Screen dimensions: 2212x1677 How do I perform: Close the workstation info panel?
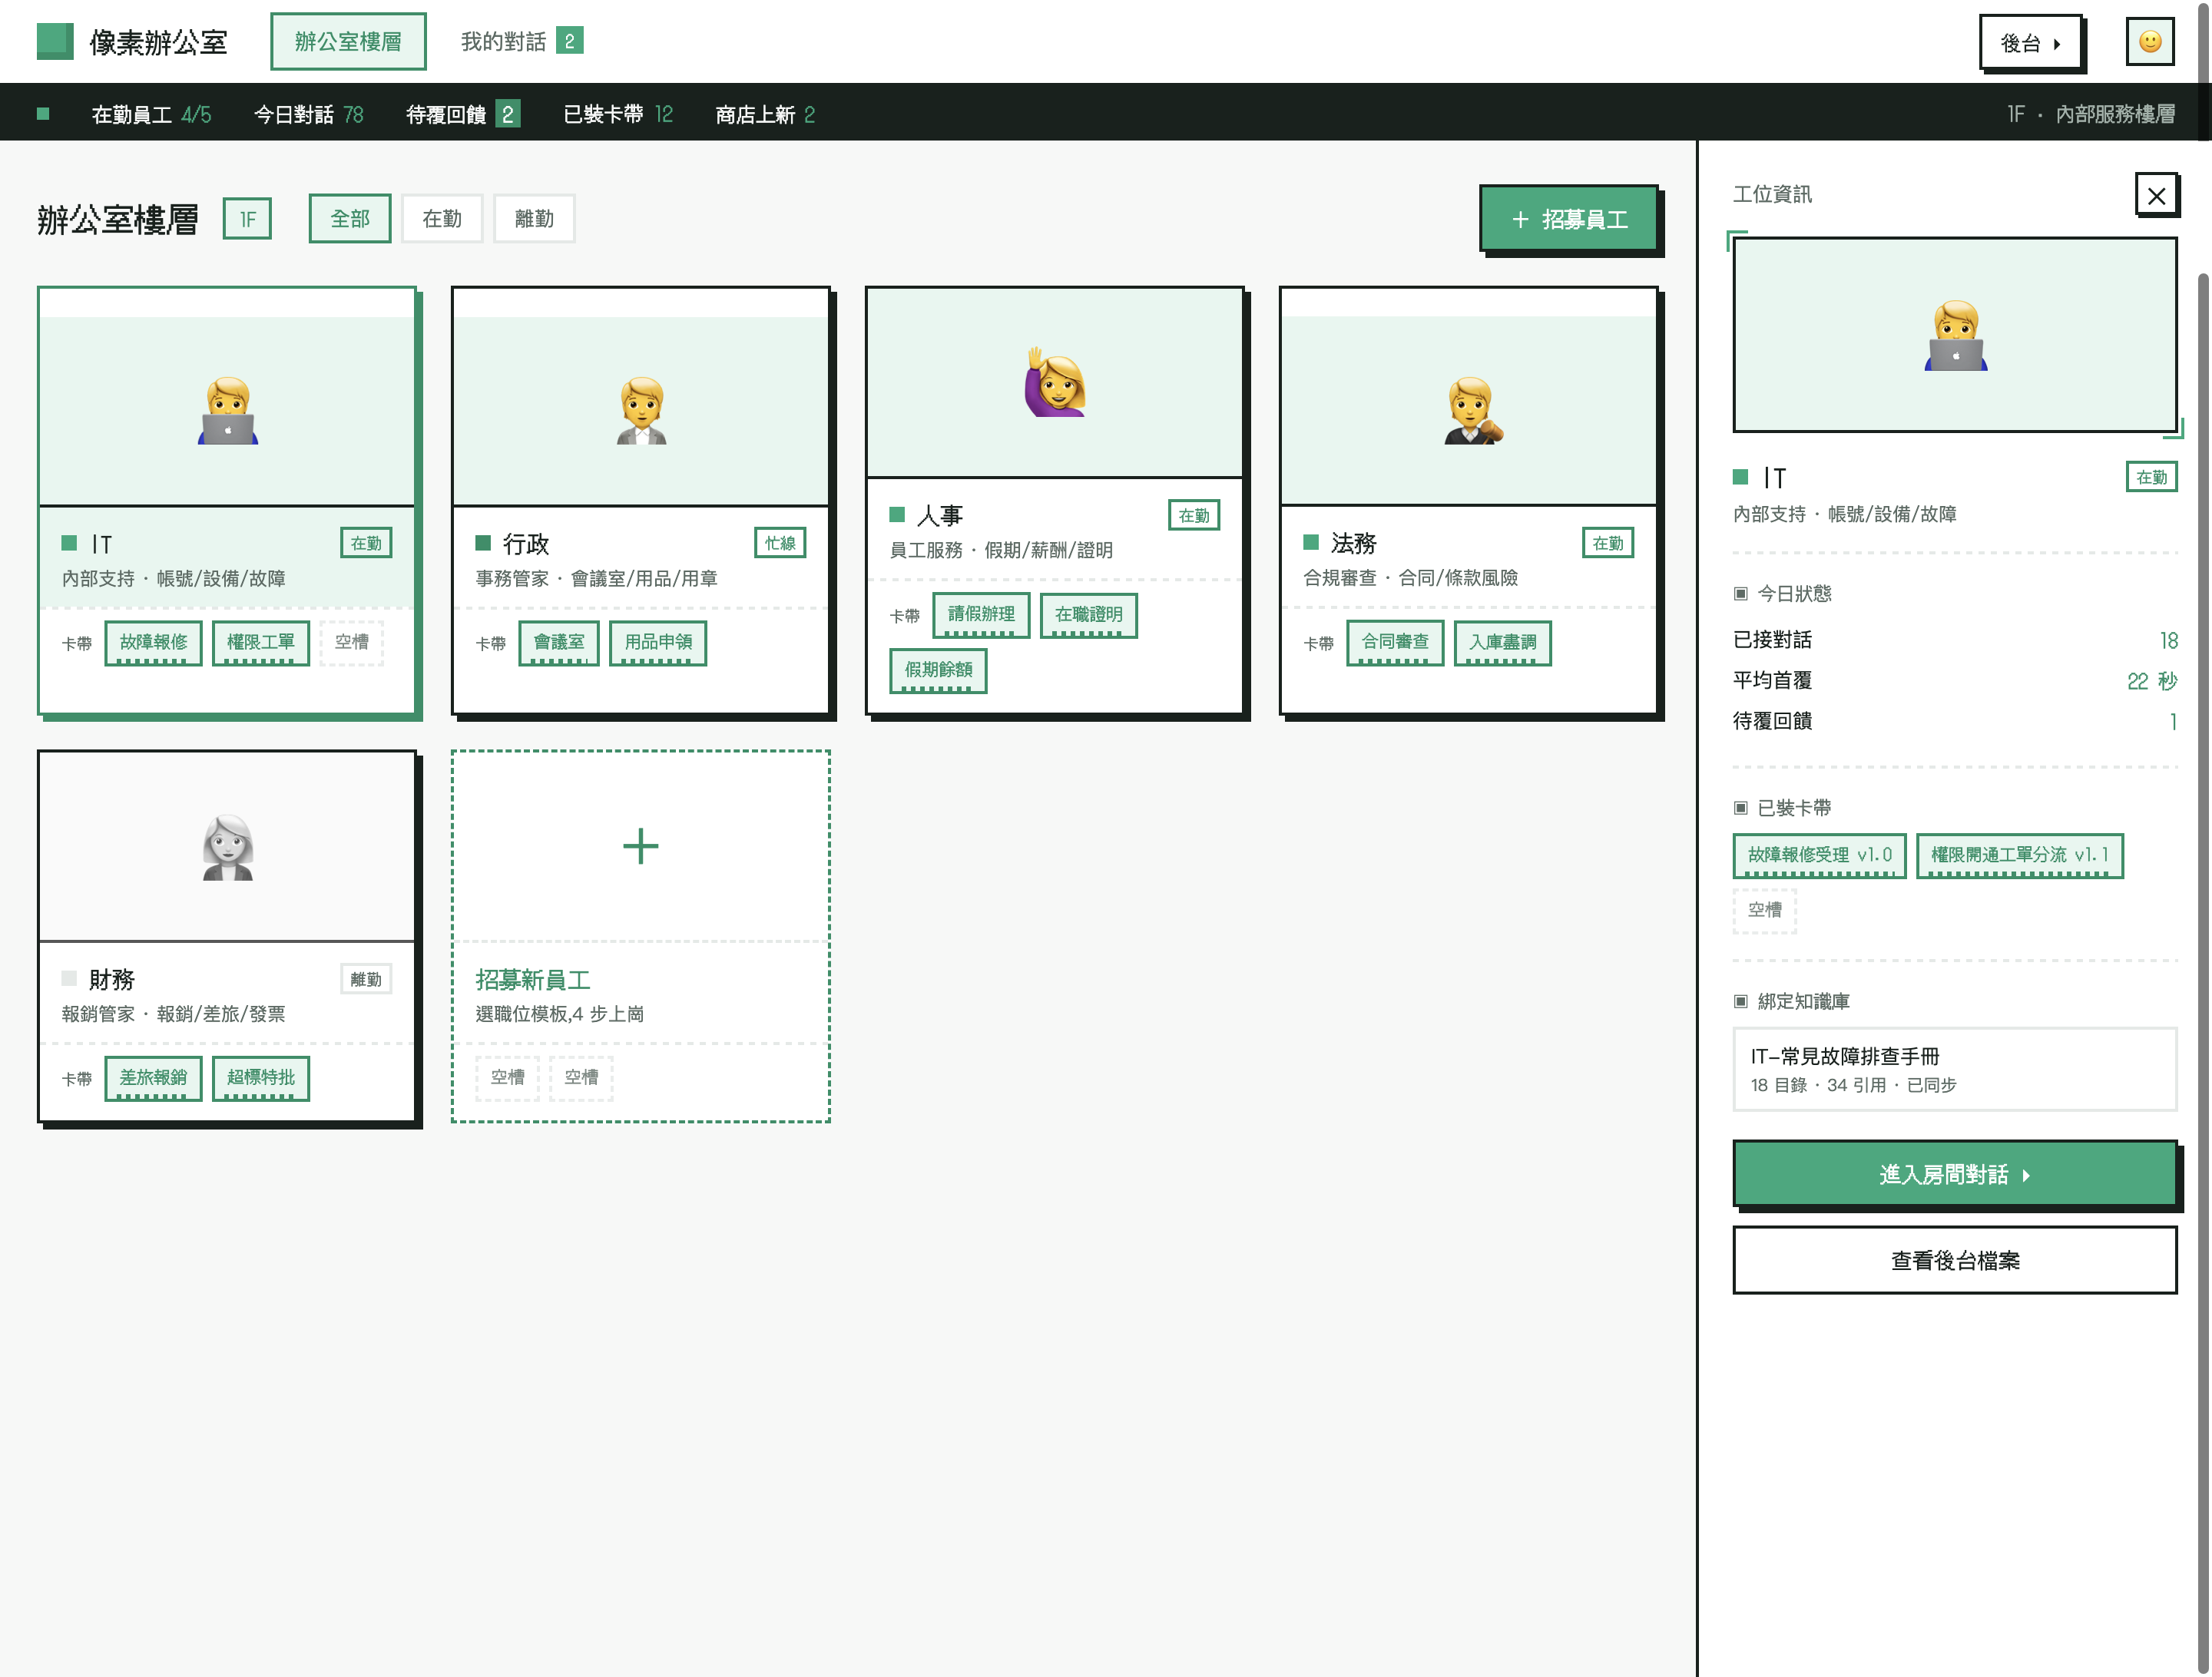(x=2156, y=195)
